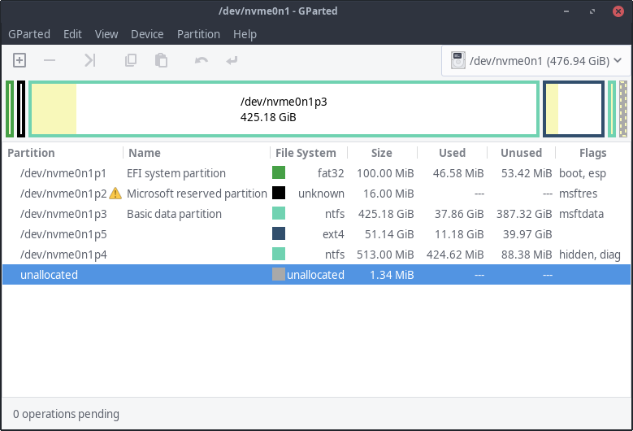Open the Help menu
This screenshot has width=633, height=431.
click(x=245, y=34)
